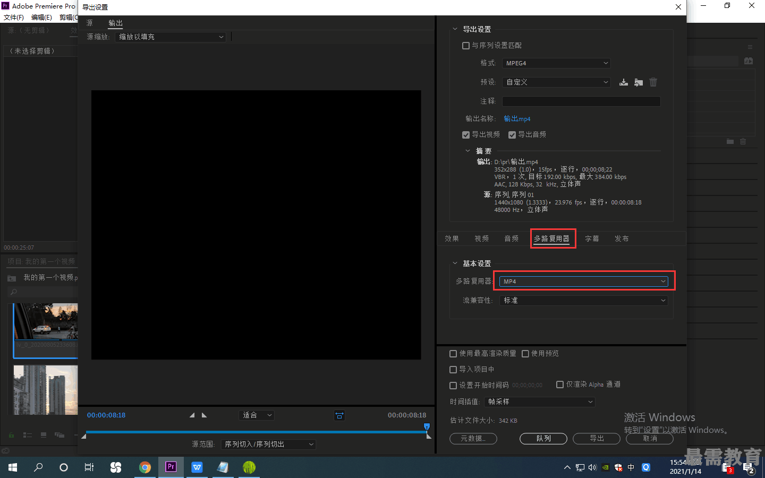Open Google Chrome from the taskbar
This screenshot has height=478, width=765.
[x=145, y=467]
